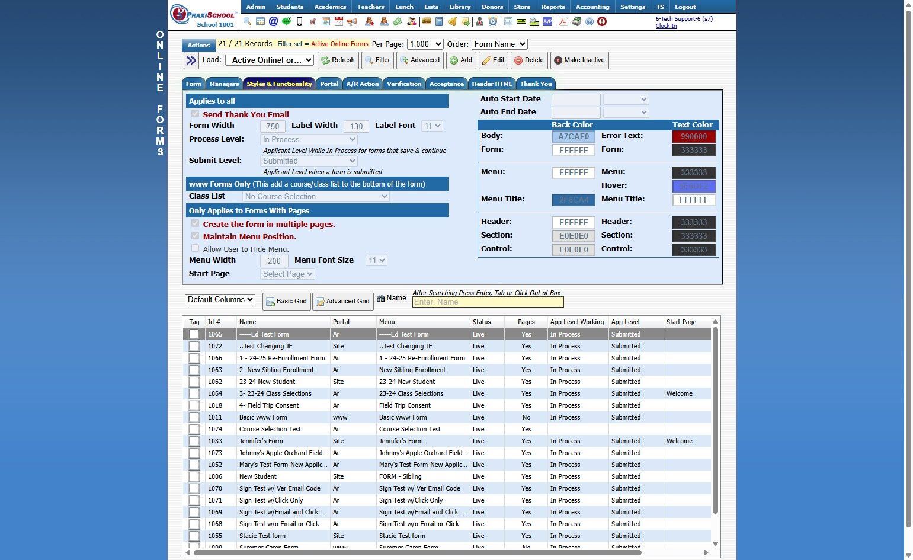Click the double-arrow expand icon beside Load
The image size is (913, 560).
[191, 60]
